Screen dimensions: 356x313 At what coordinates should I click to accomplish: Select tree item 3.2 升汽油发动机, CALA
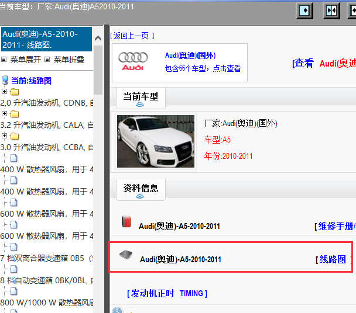click(x=46, y=125)
